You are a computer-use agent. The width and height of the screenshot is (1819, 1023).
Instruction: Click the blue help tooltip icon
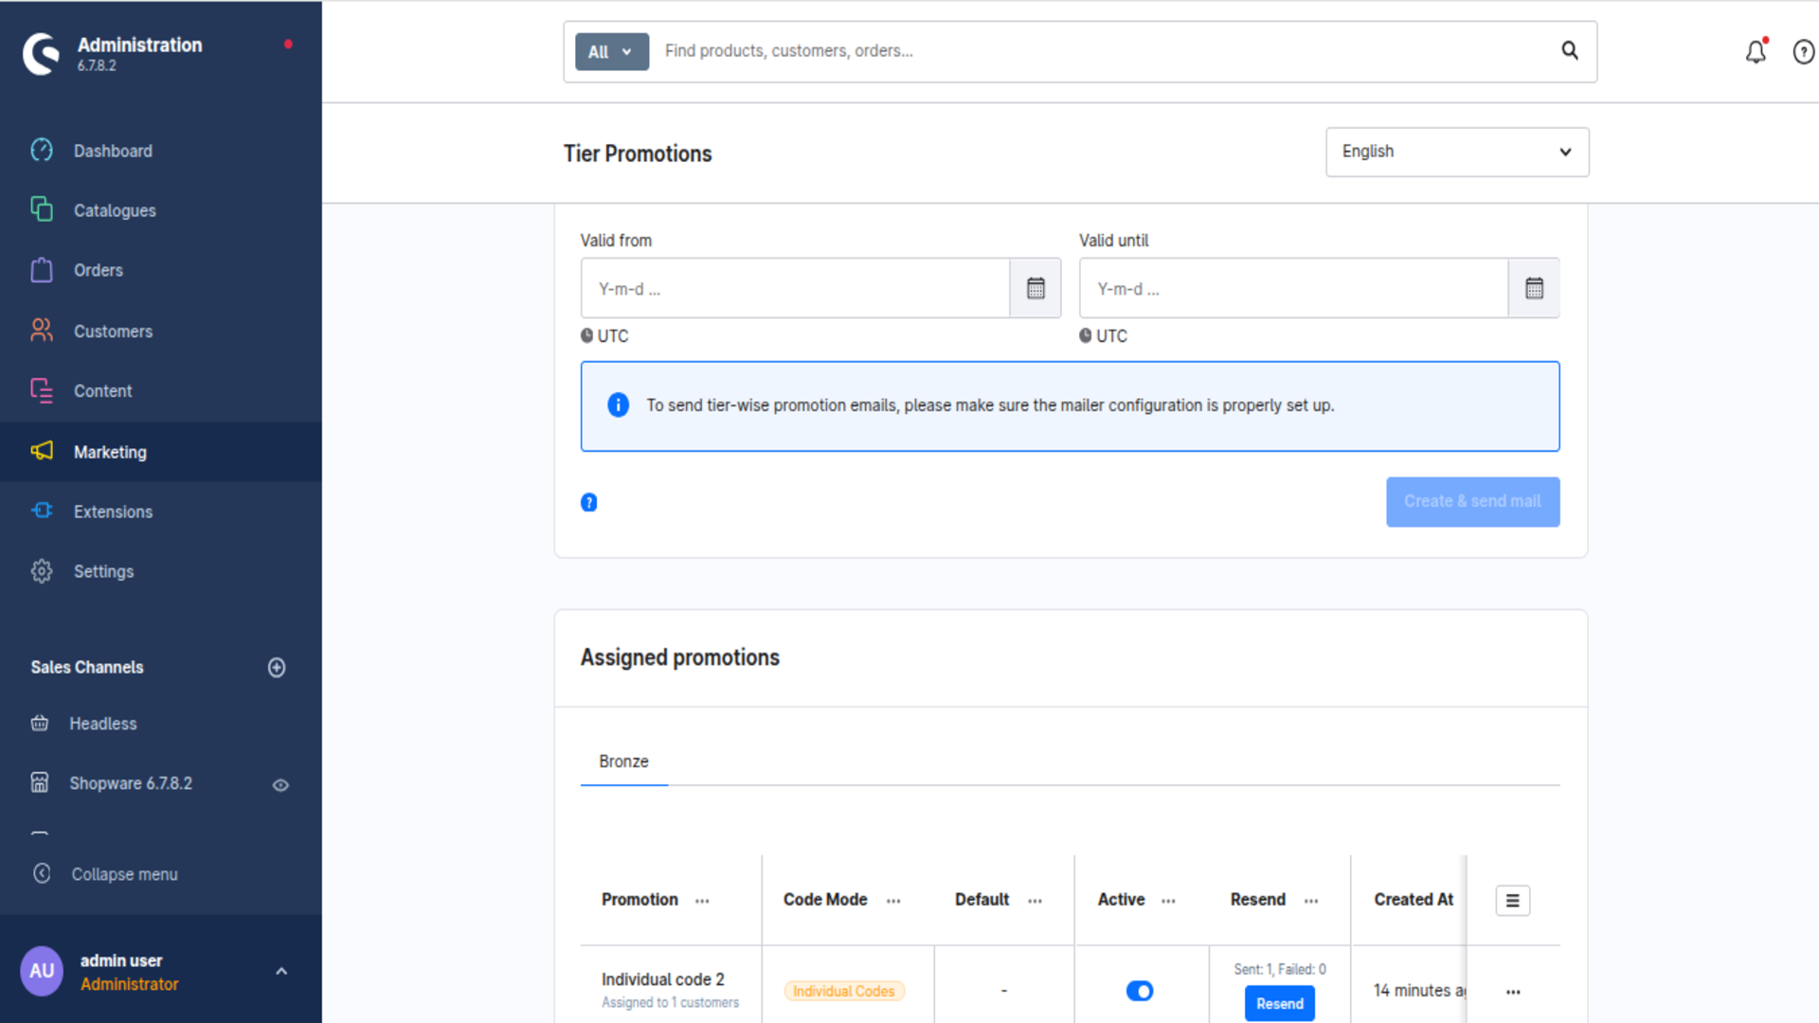(589, 503)
